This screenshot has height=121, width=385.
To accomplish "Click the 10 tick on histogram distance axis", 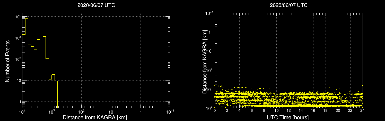I will pos(111,112).
